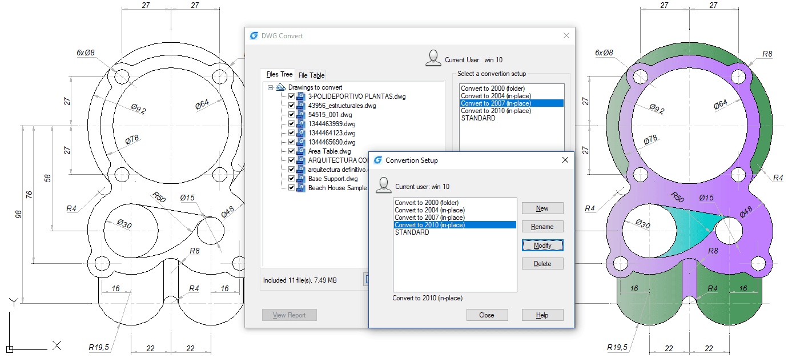
Task: Click the Close button in Convertion Setup
Action: coord(487,315)
